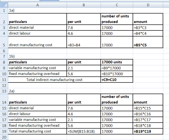The image size is (169, 140).
Task: Click 'variable manufacturing cost' in row 9
Action: click(37, 68)
